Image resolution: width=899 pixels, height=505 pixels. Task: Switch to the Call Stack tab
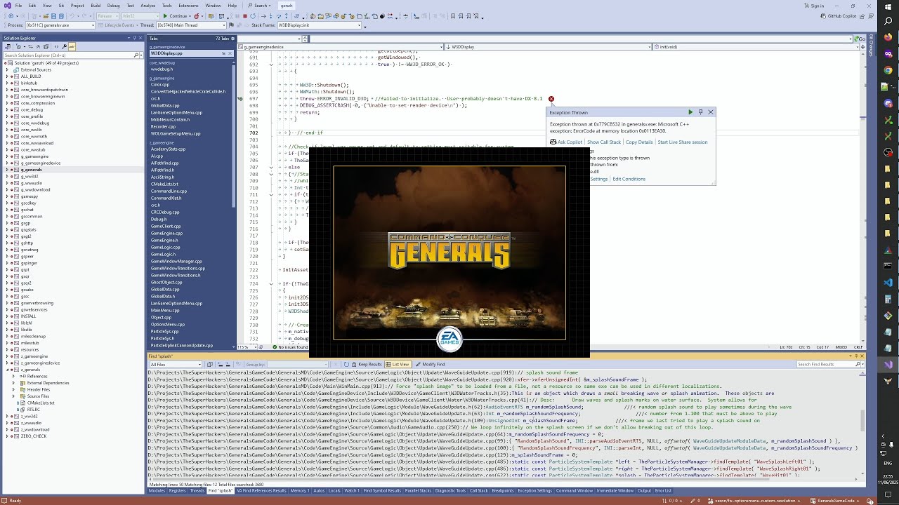478,491
